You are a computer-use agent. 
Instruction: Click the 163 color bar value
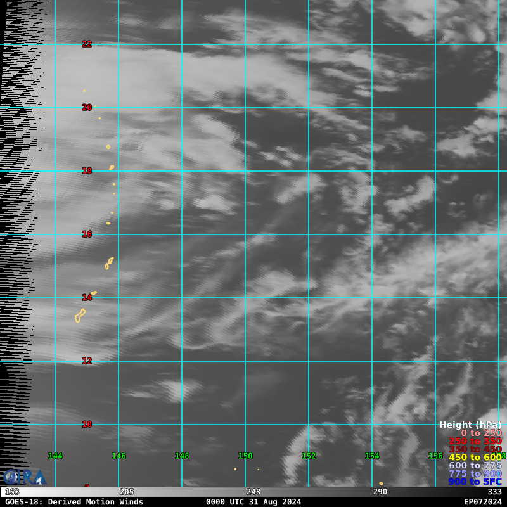click(12, 492)
